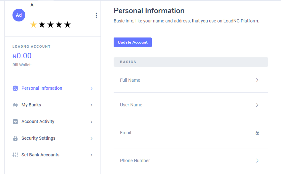Image resolution: width=281 pixels, height=174 pixels.
Task: Click chevron next to My Banks
Action: (x=92, y=105)
